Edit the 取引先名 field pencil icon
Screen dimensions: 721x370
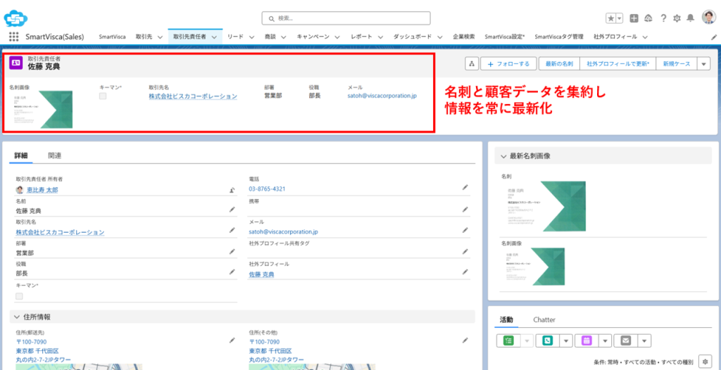click(x=232, y=230)
